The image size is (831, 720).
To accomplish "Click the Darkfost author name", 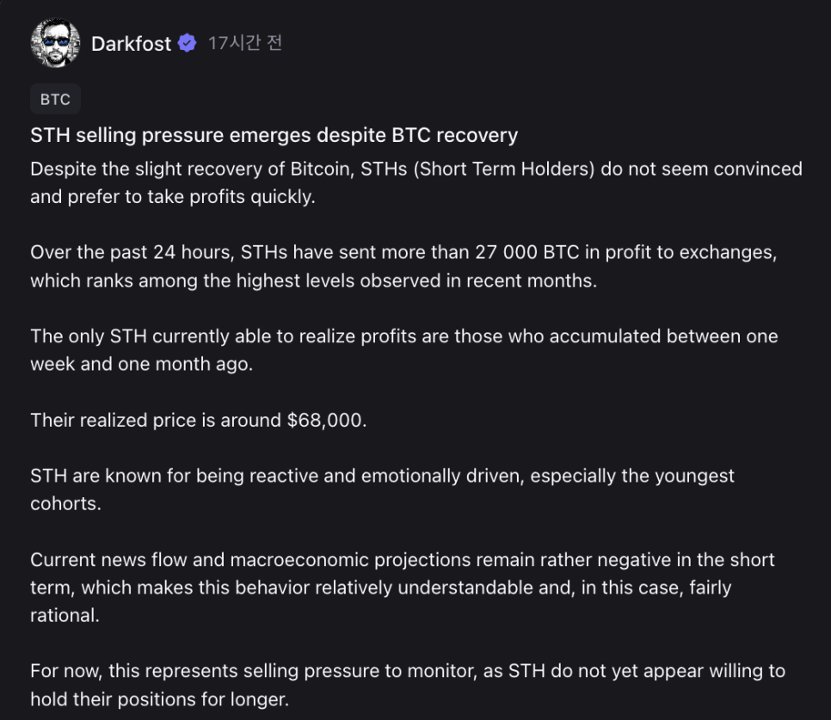I will [x=131, y=44].
